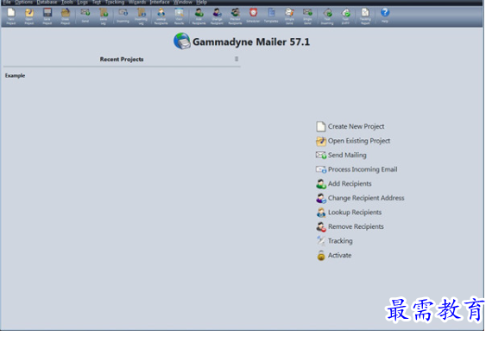Open the Tracking menu
The height and width of the screenshot is (337, 492).
[x=115, y=3]
